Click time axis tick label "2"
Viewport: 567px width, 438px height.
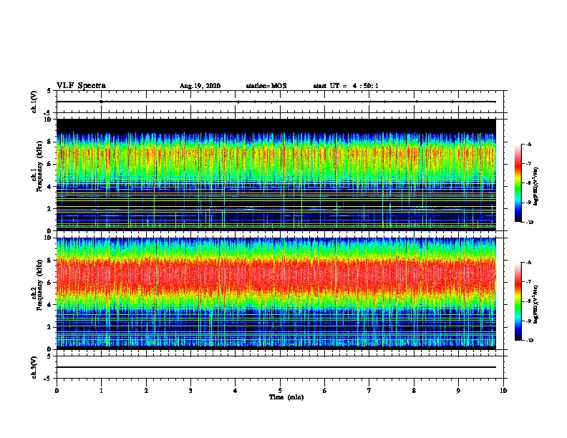[x=146, y=391]
